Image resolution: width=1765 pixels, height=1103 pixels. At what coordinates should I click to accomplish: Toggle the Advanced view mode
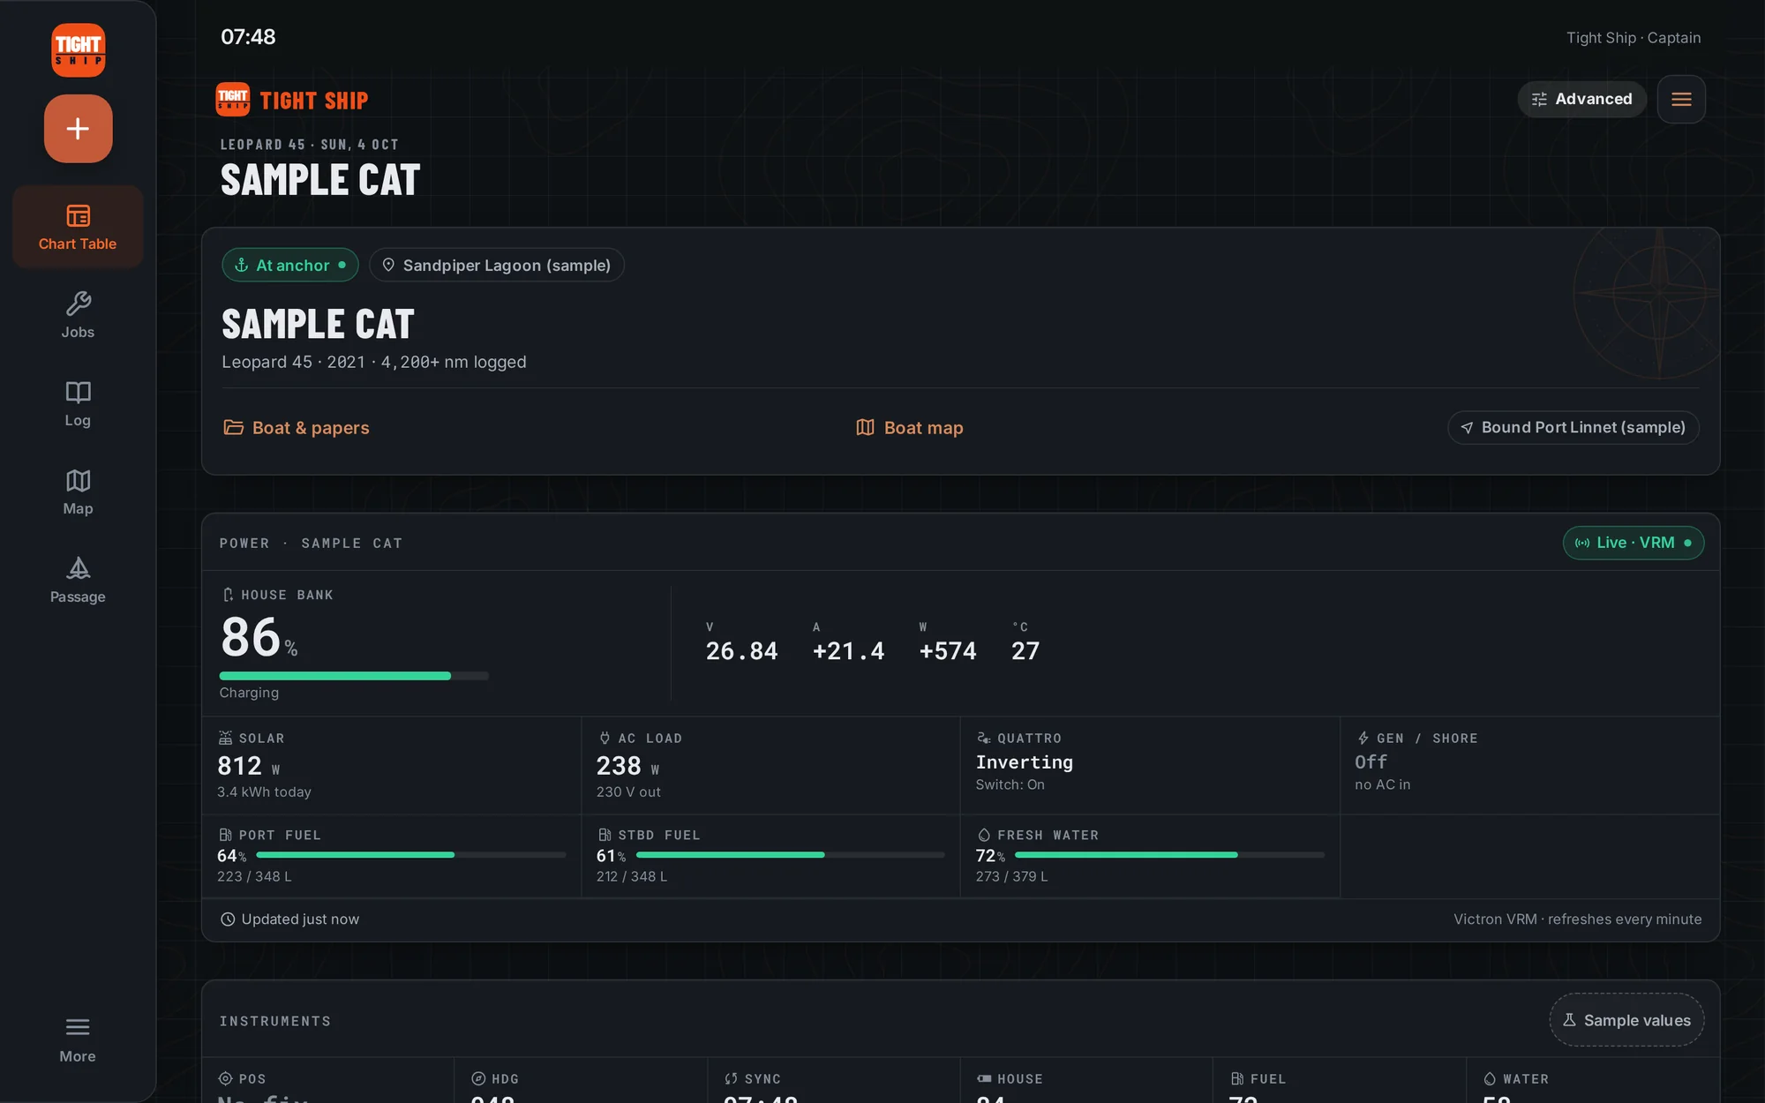click(x=1581, y=99)
